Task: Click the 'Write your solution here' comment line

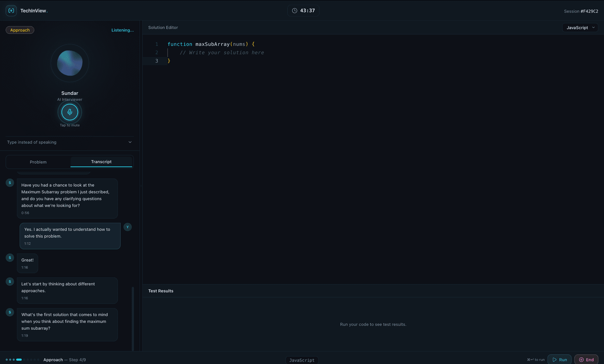Action: 222,53
